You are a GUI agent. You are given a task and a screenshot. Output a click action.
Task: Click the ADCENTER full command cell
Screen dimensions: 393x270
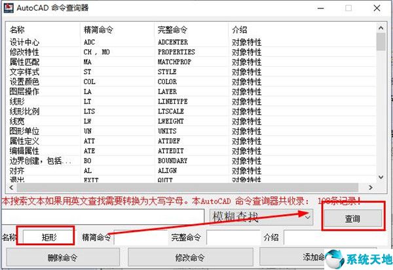click(x=173, y=42)
